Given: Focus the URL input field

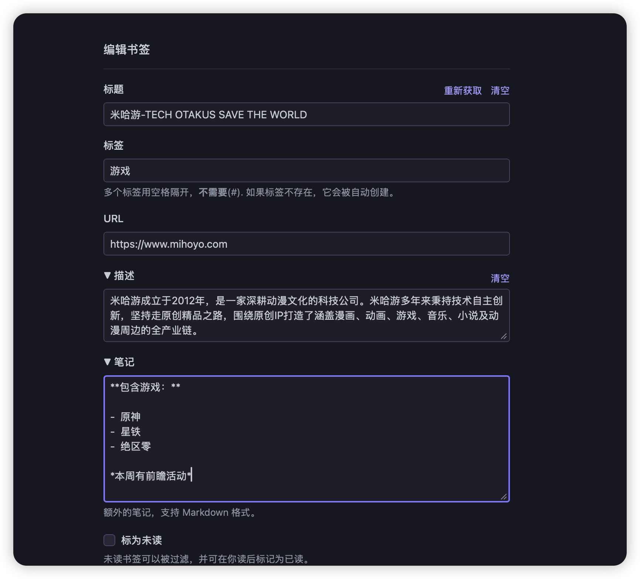Looking at the screenshot, I should coord(306,244).
